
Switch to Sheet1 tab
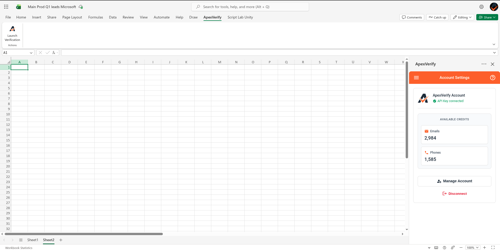coord(33,240)
